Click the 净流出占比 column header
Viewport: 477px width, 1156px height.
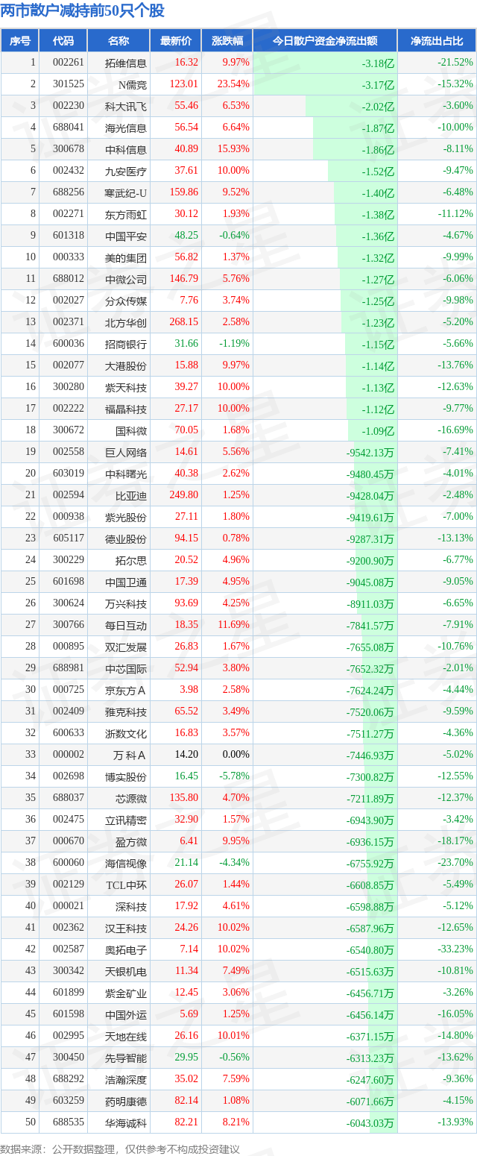[x=436, y=41]
